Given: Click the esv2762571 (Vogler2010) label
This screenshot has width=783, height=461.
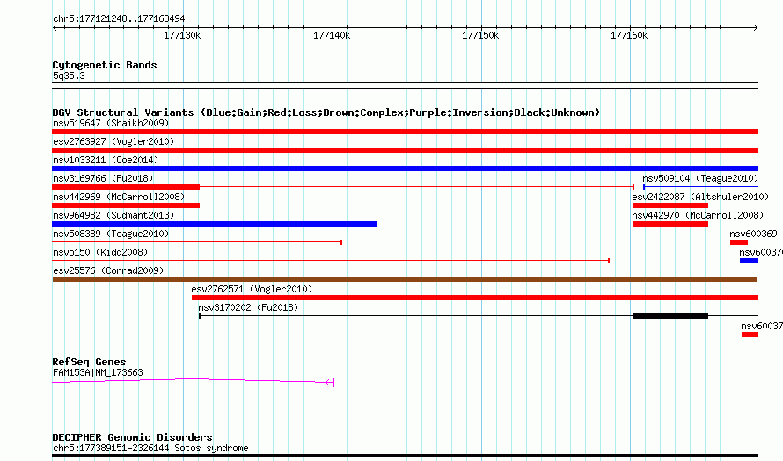Looking at the screenshot, I should tap(252, 289).
